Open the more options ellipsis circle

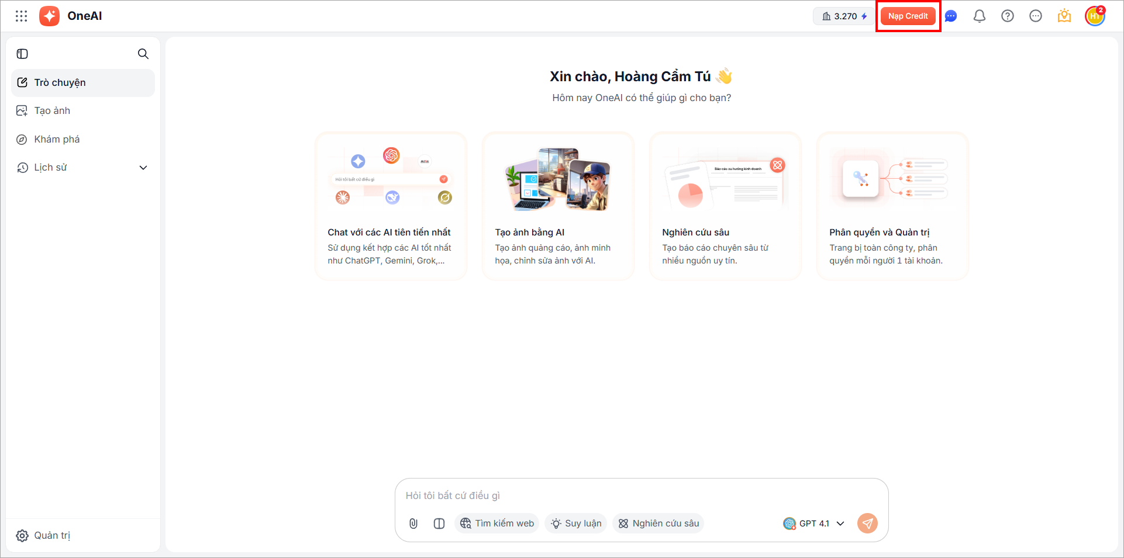tap(1036, 16)
